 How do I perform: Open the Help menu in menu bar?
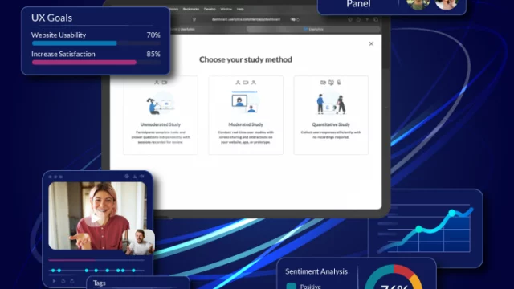click(240, 9)
